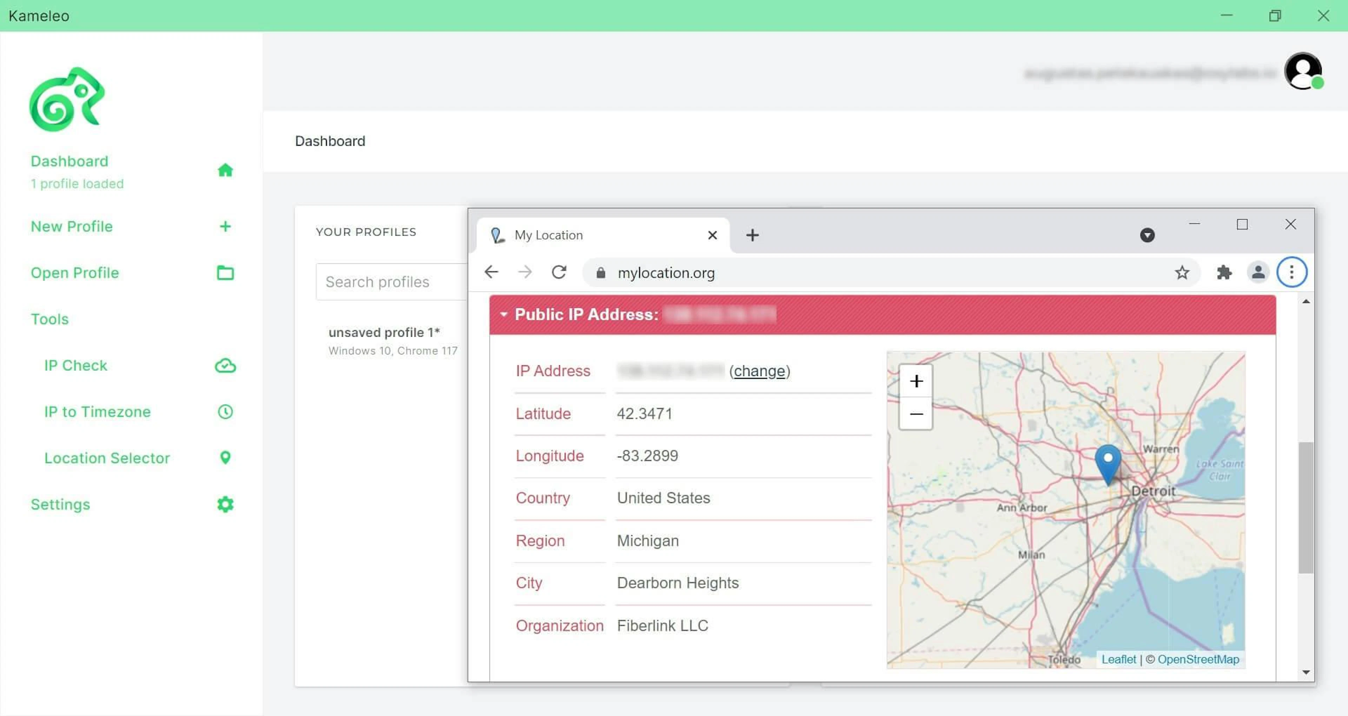Click the IP Check cloud icon
This screenshot has height=716, width=1348.
pos(225,365)
